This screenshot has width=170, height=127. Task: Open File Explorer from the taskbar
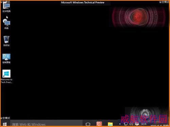tap(110, 124)
